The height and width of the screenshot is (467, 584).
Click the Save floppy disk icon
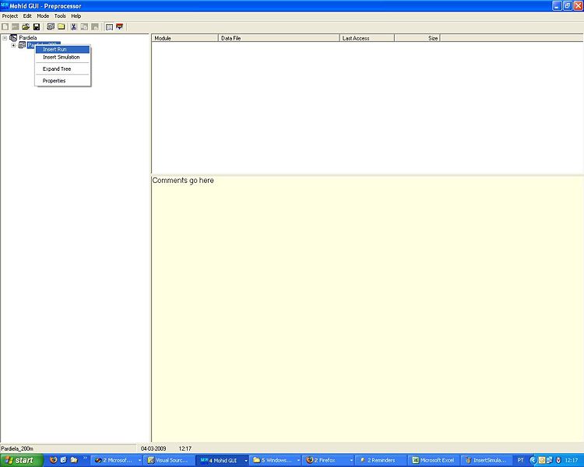(x=37, y=26)
